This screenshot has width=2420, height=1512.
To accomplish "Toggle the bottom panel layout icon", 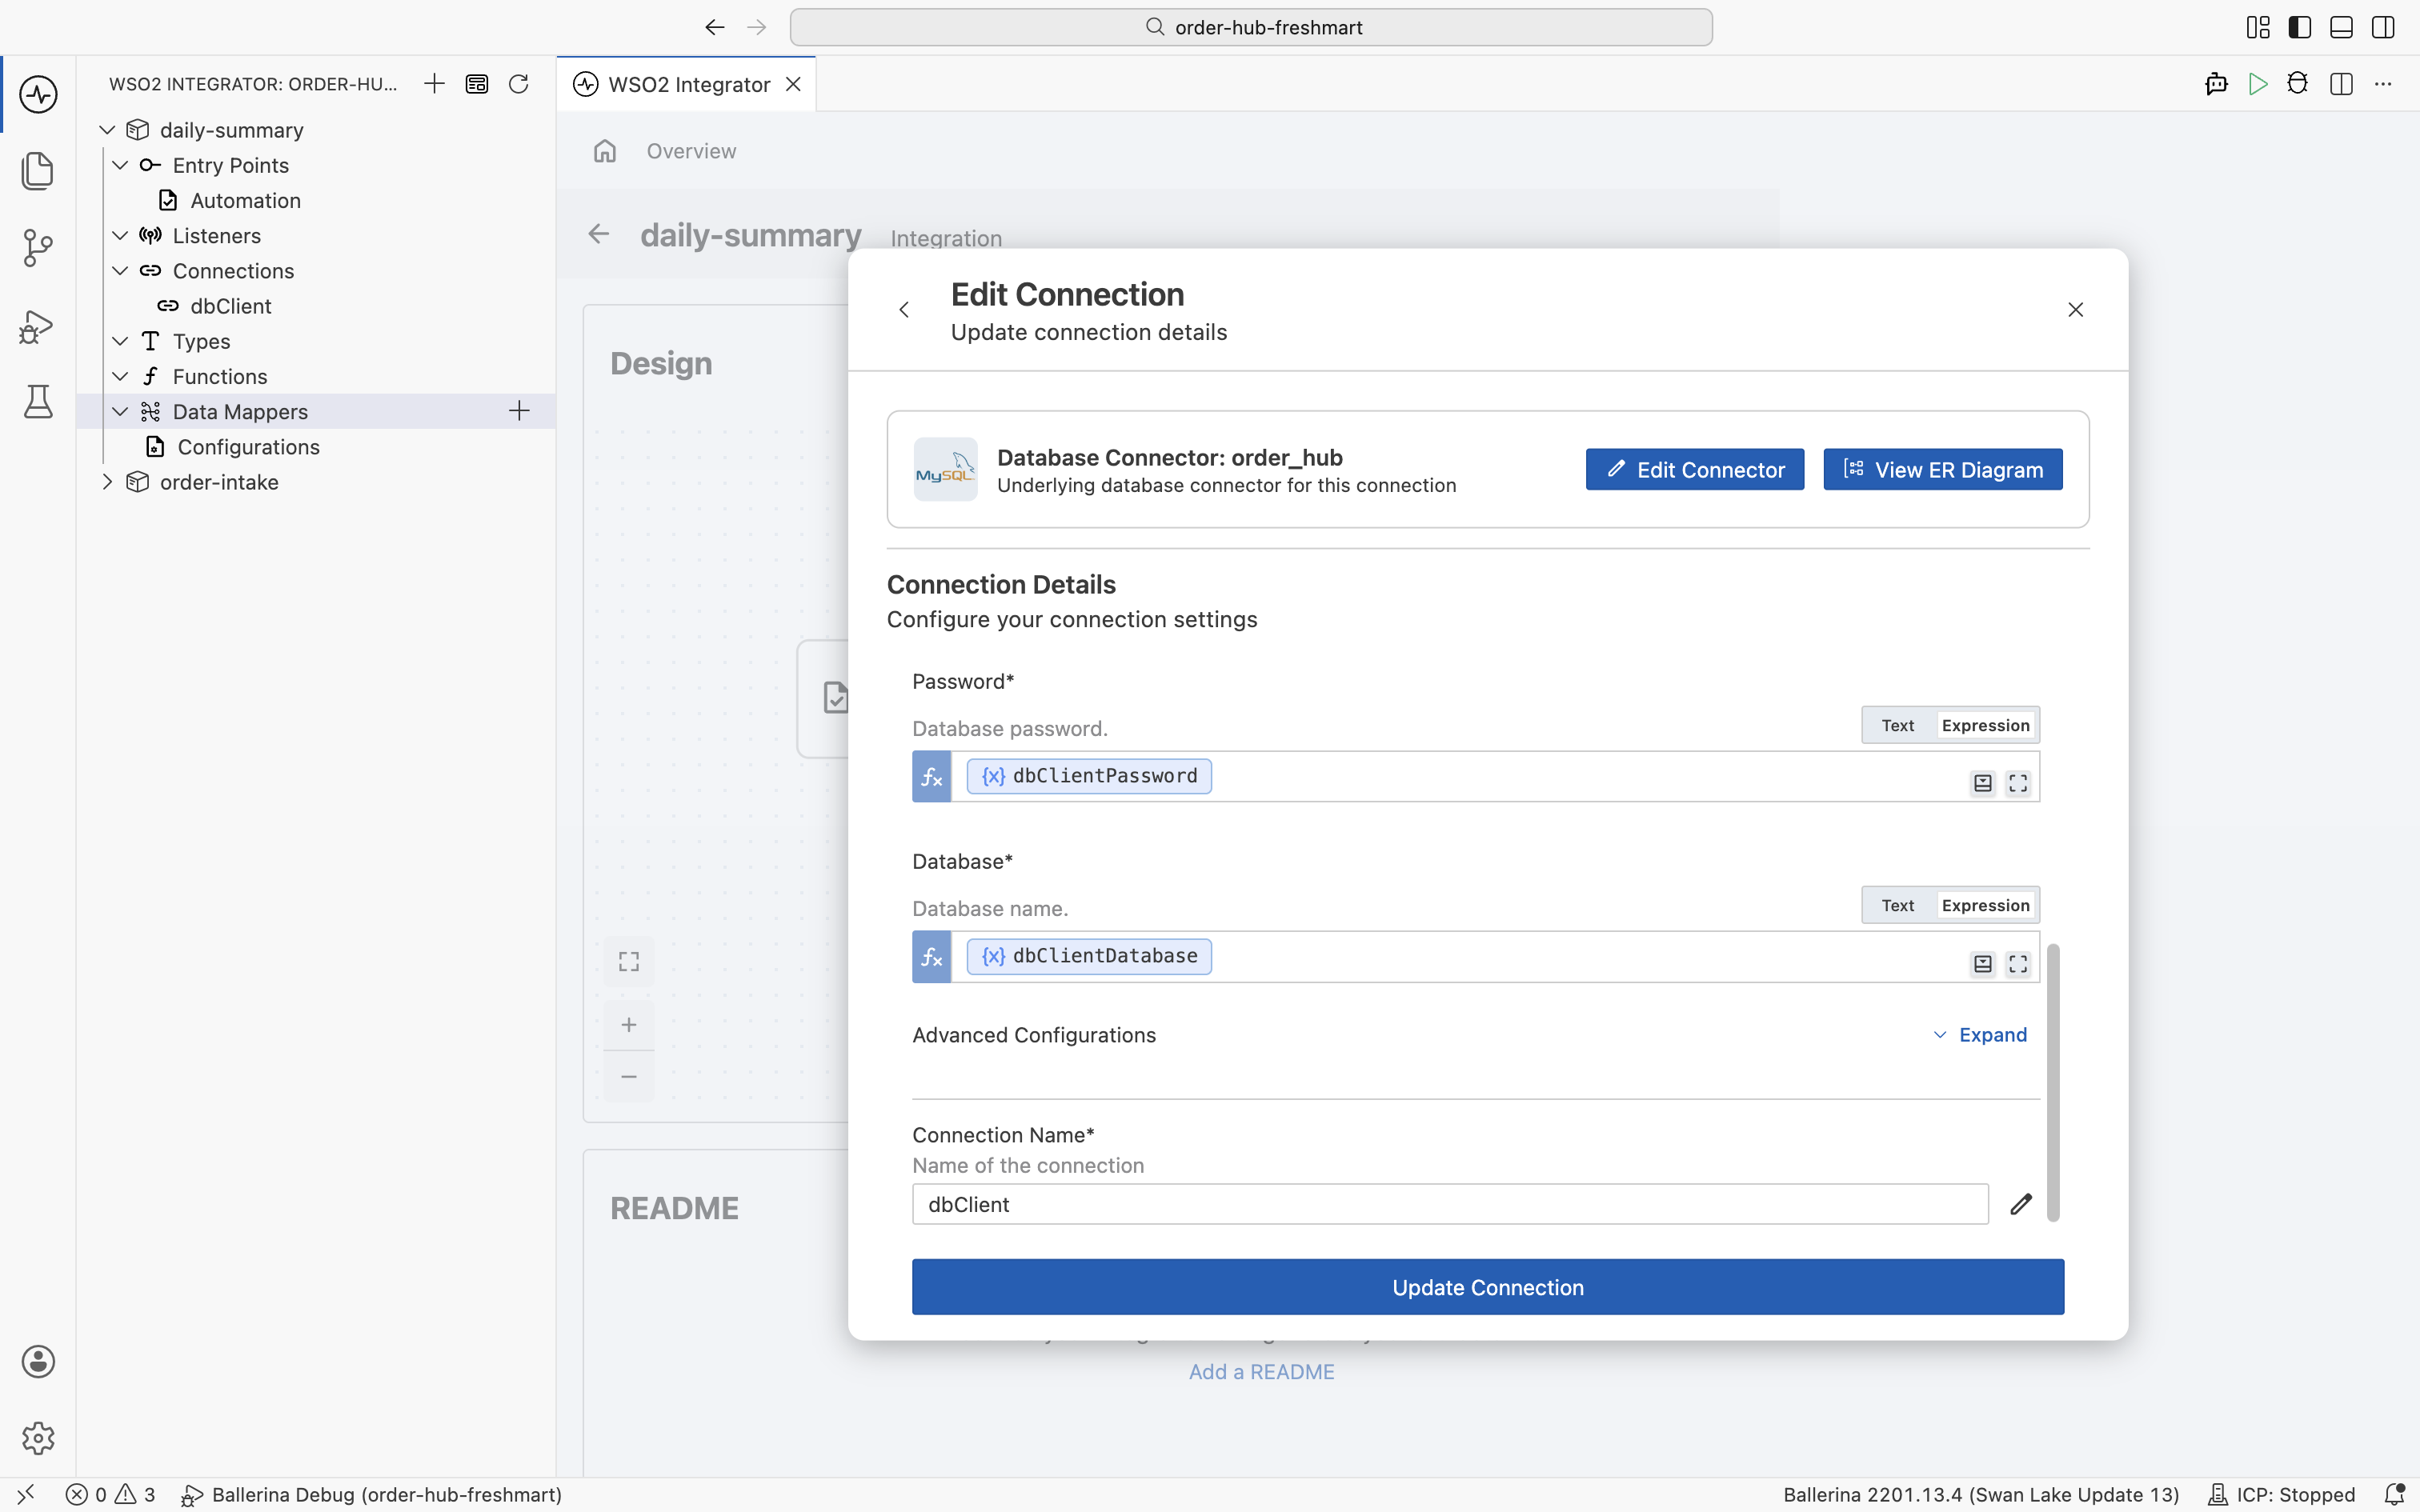I will 2341,28.
